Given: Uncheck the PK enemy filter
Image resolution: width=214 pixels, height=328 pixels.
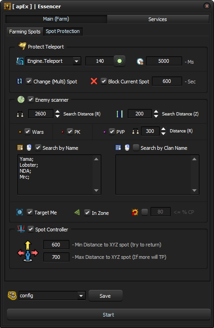Looking at the screenshot, I should [x=70, y=131].
